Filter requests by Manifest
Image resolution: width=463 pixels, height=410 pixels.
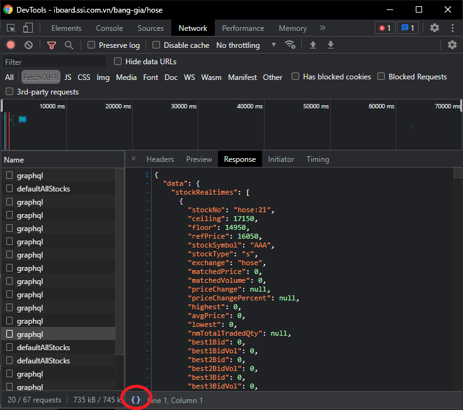click(242, 77)
